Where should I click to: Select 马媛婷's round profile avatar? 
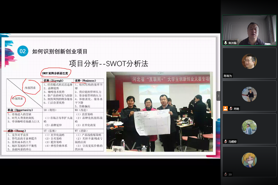249,127
